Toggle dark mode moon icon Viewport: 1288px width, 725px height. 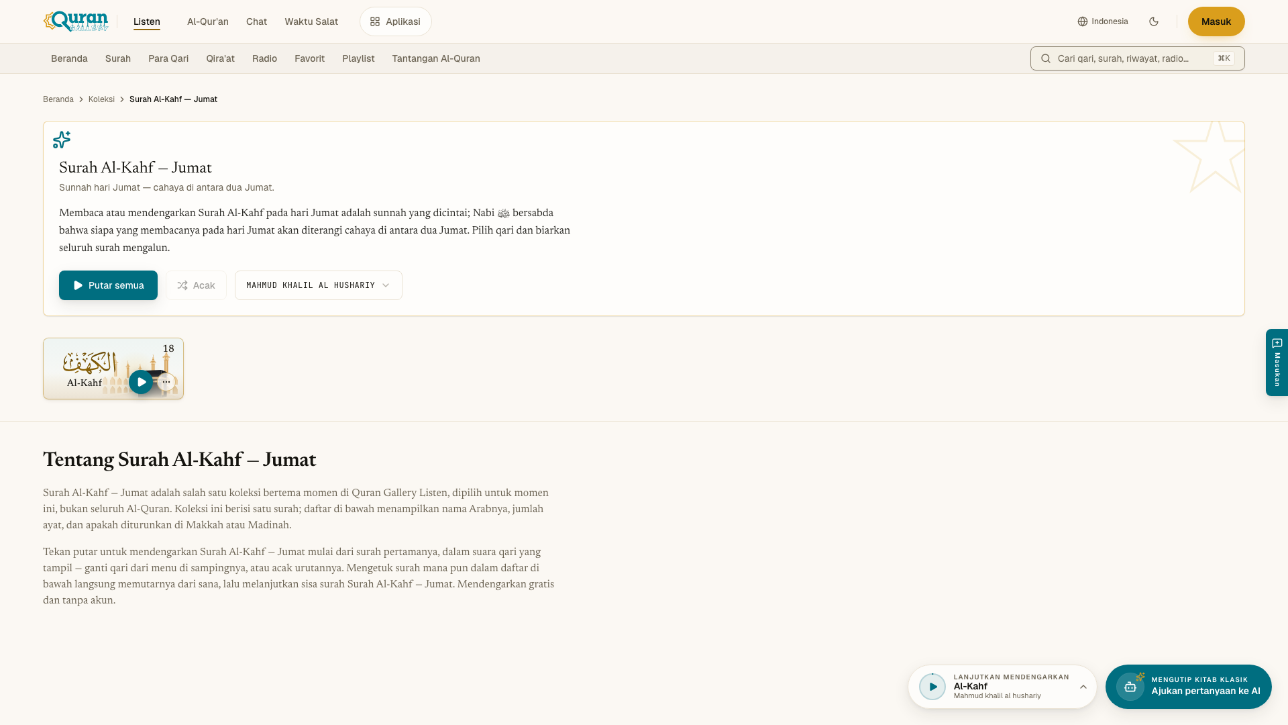(1154, 21)
